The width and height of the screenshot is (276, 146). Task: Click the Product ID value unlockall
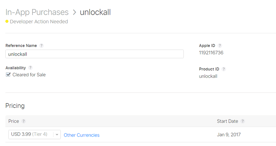pos(208,76)
